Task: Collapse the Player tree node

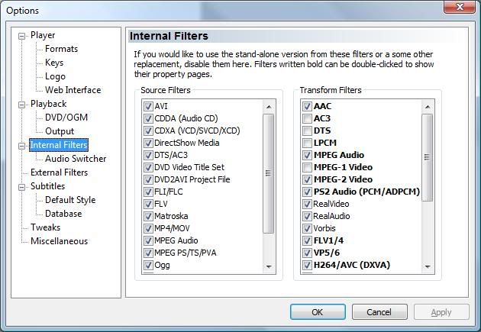Action: pyautogui.click(x=22, y=36)
